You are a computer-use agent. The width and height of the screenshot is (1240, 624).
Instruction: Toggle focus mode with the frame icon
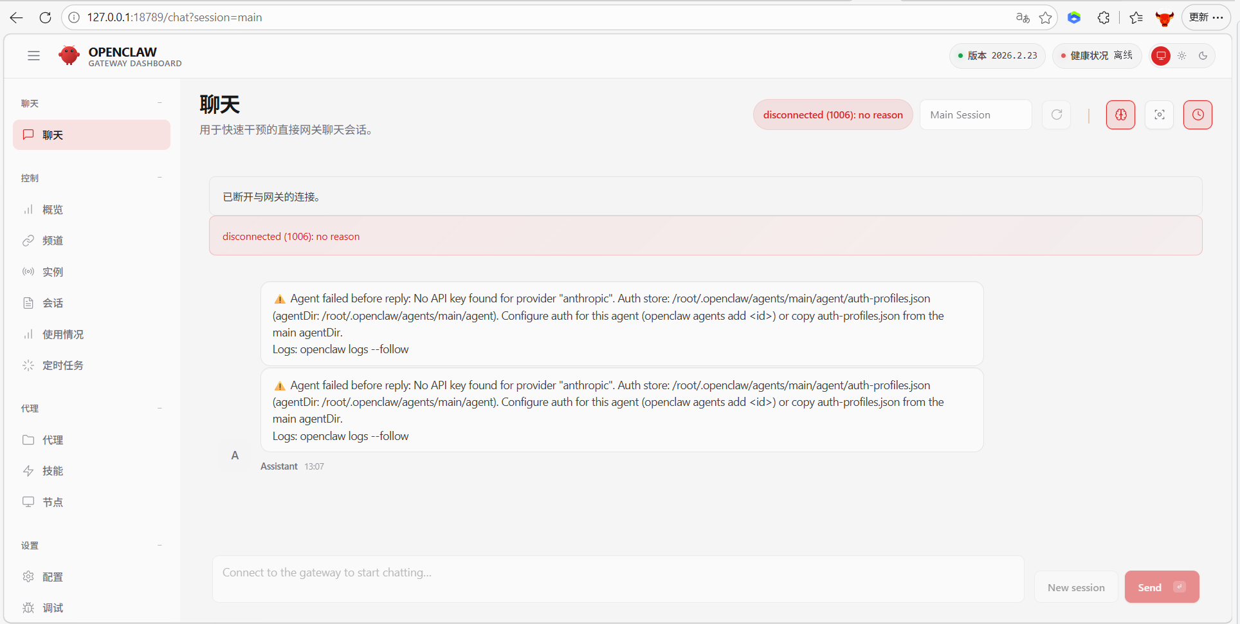point(1159,115)
